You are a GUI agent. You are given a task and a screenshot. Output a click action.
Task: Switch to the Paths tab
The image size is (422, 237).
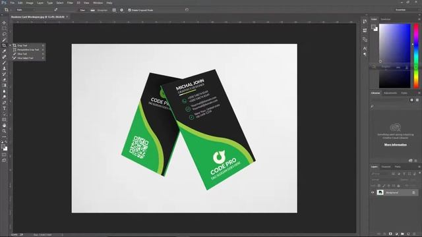click(398, 167)
